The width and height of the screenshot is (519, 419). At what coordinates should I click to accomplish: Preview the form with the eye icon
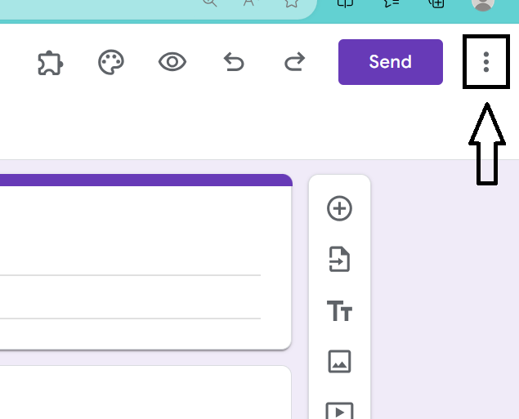172,62
